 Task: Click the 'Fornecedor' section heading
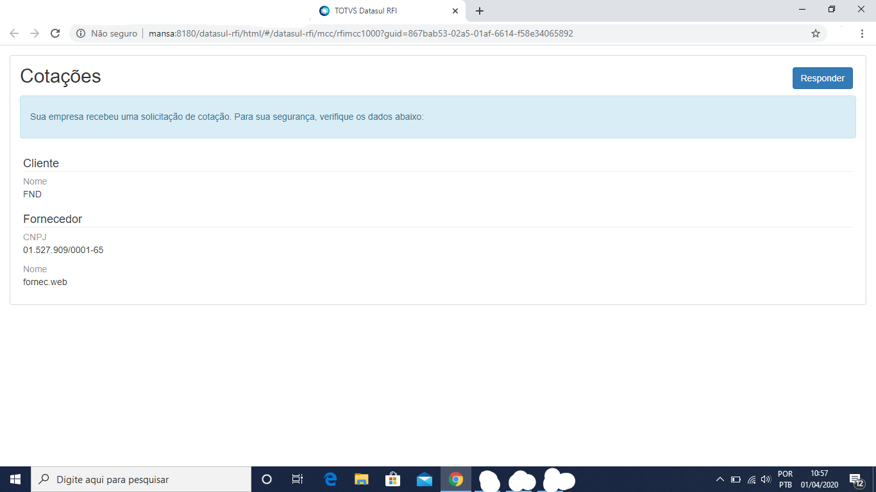[x=53, y=219]
